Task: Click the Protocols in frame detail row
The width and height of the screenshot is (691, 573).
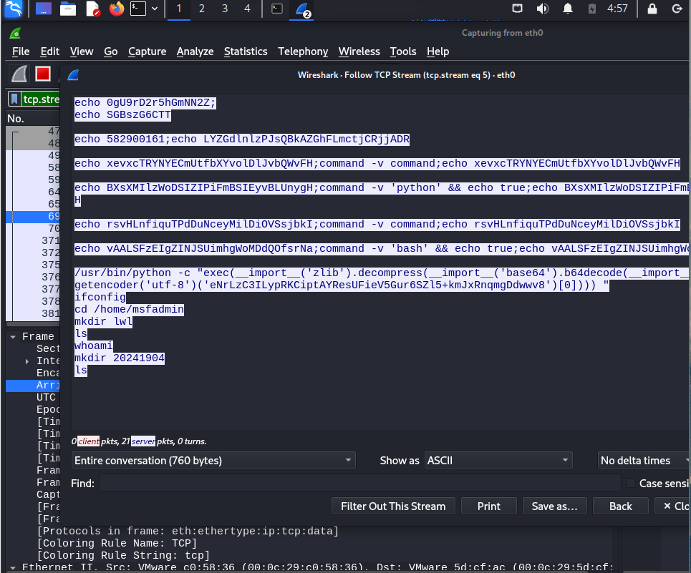Action: tap(188, 532)
